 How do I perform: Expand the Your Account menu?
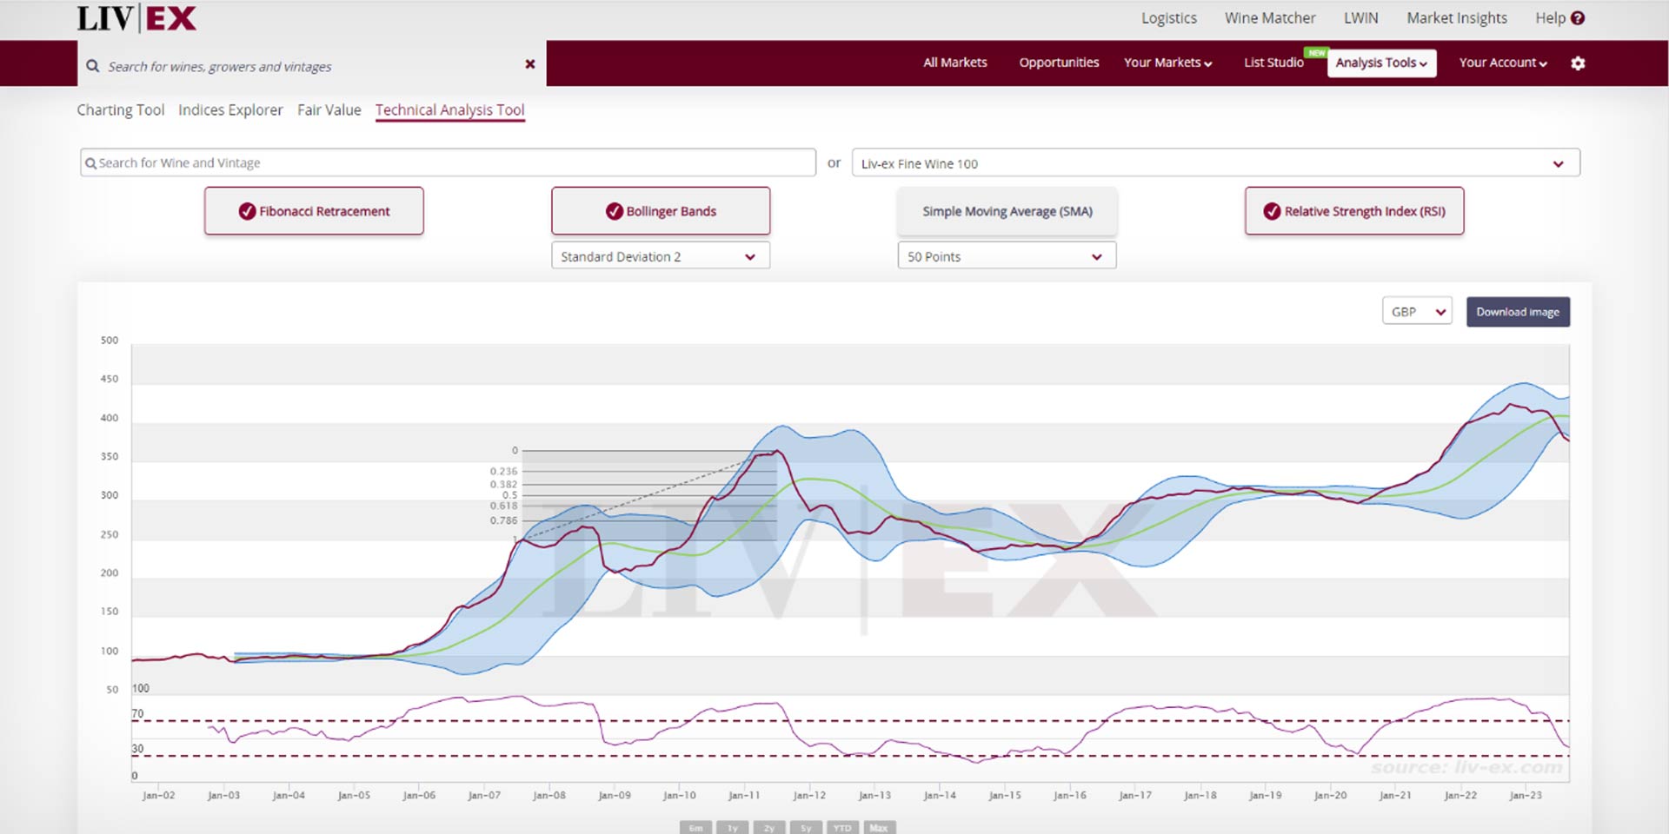click(1503, 63)
